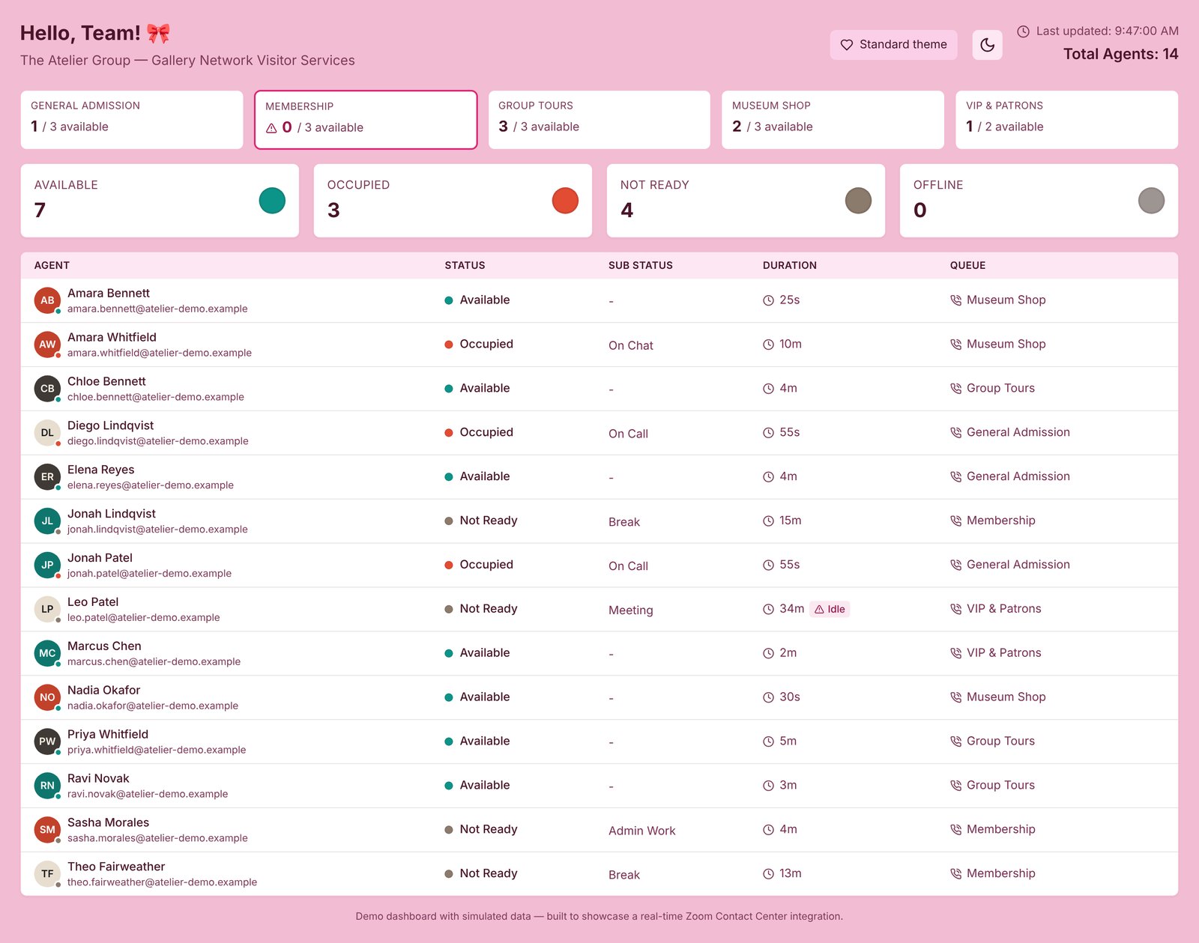Click the clock icon next to 10m duration

click(x=768, y=345)
